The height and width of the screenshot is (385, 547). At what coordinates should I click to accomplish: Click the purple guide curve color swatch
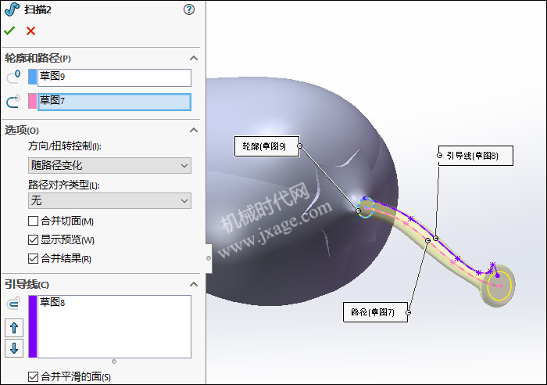click(33, 326)
